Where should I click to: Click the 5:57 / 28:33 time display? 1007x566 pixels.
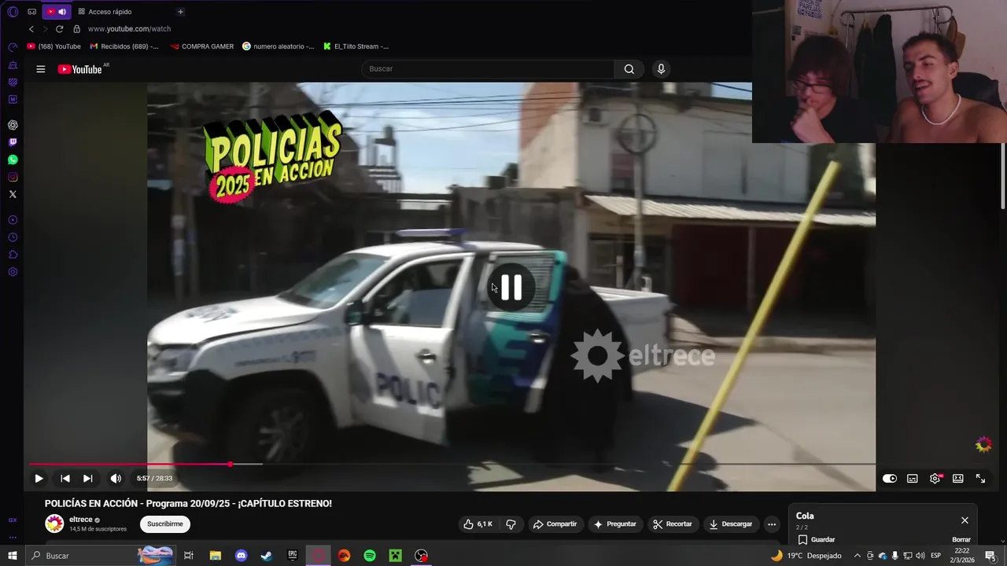point(154,478)
